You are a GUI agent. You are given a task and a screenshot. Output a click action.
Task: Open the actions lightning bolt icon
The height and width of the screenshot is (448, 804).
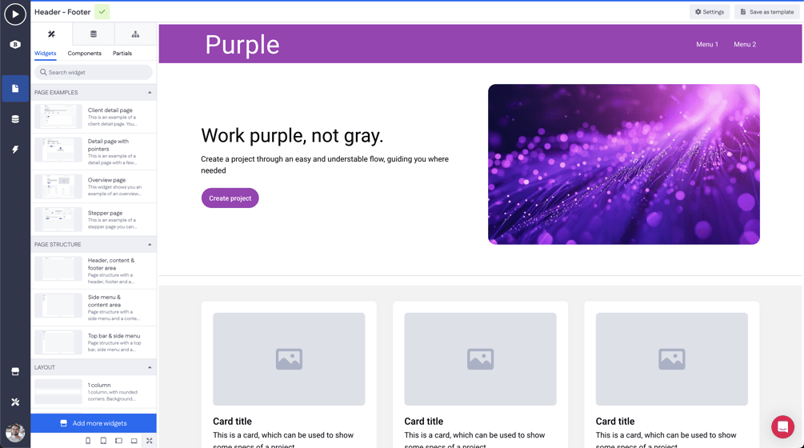pos(15,149)
